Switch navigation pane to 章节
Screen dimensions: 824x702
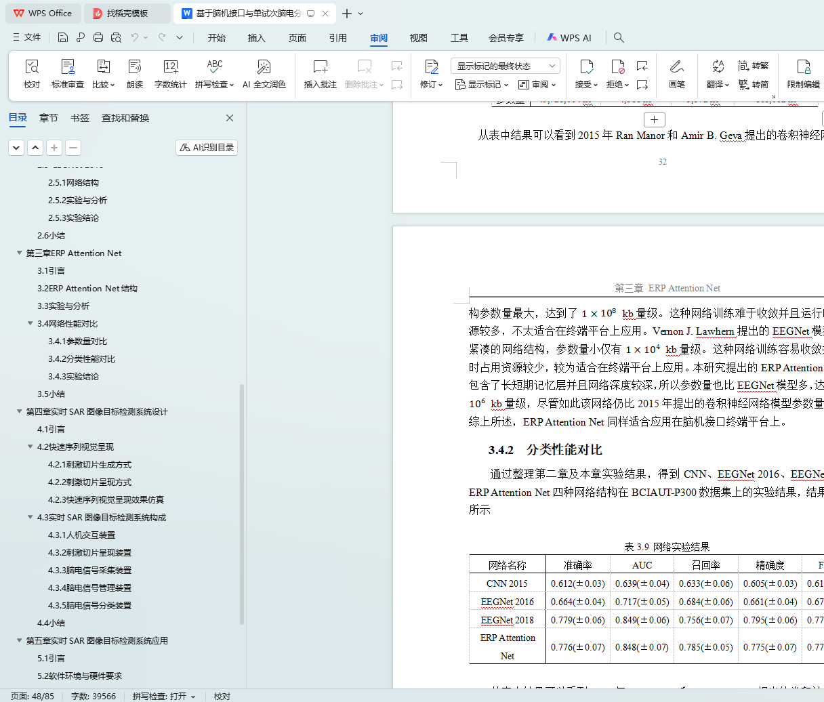(x=49, y=118)
